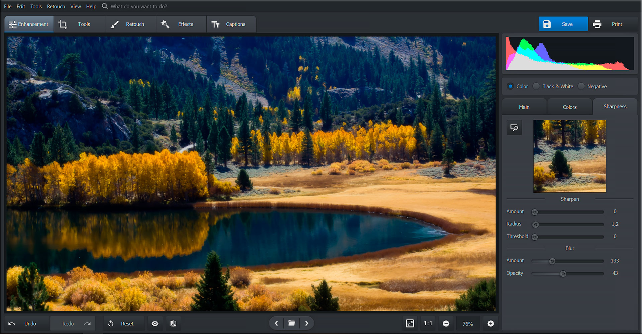Click the fit-to-screen icon

410,324
